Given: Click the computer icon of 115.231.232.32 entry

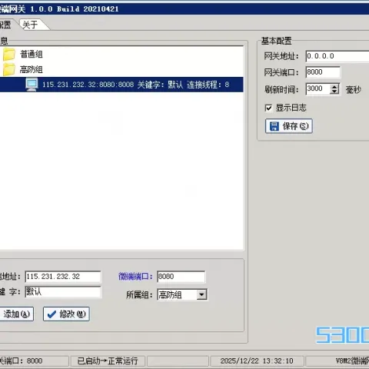Looking at the screenshot, I should [x=32, y=85].
